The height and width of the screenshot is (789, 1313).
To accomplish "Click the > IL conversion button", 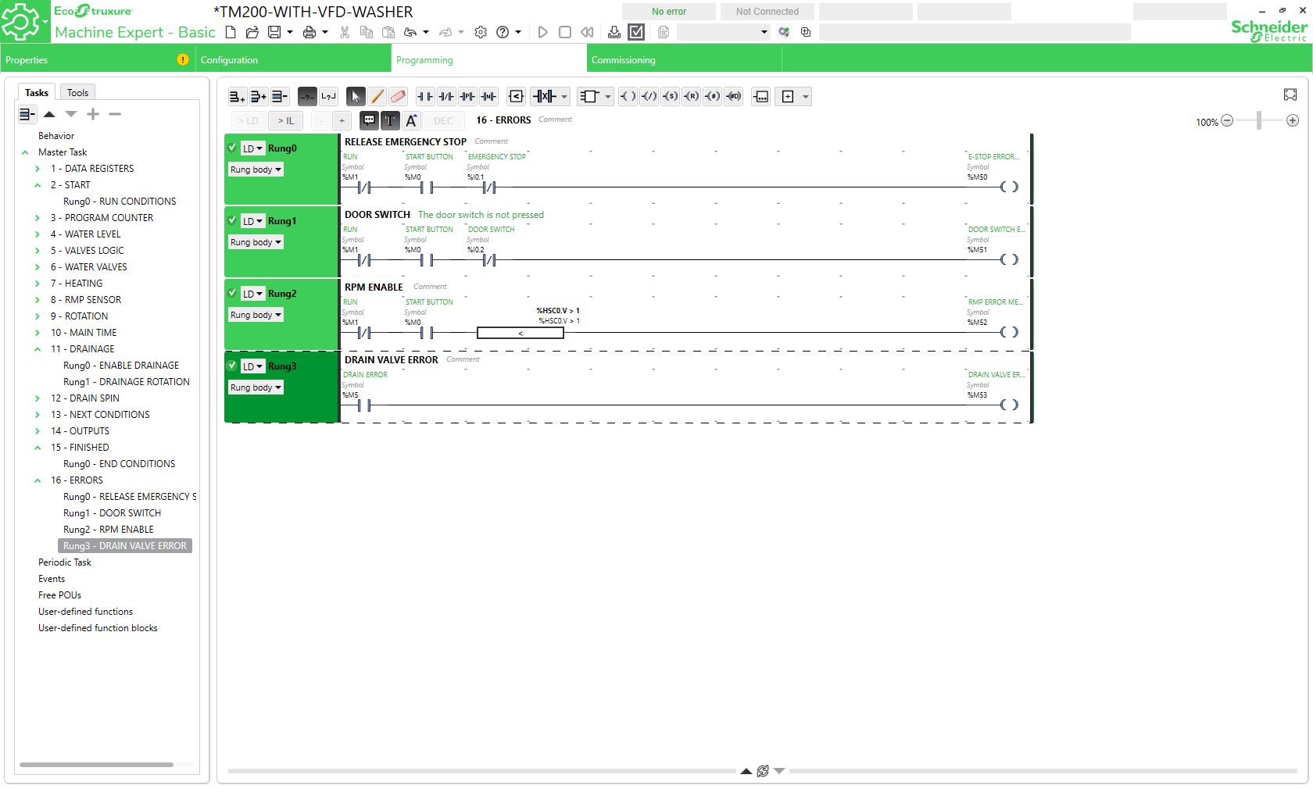I will pos(286,120).
